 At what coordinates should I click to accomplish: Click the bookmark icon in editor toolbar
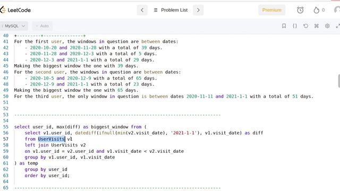pyautogui.click(x=284, y=26)
